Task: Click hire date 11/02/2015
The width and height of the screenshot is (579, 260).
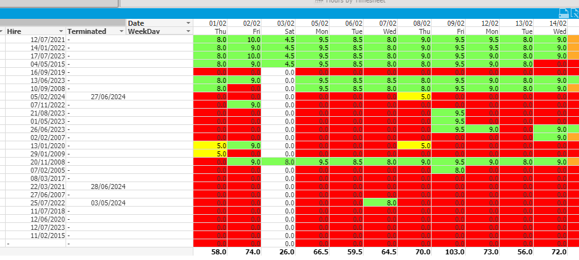Action: pos(48,236)
